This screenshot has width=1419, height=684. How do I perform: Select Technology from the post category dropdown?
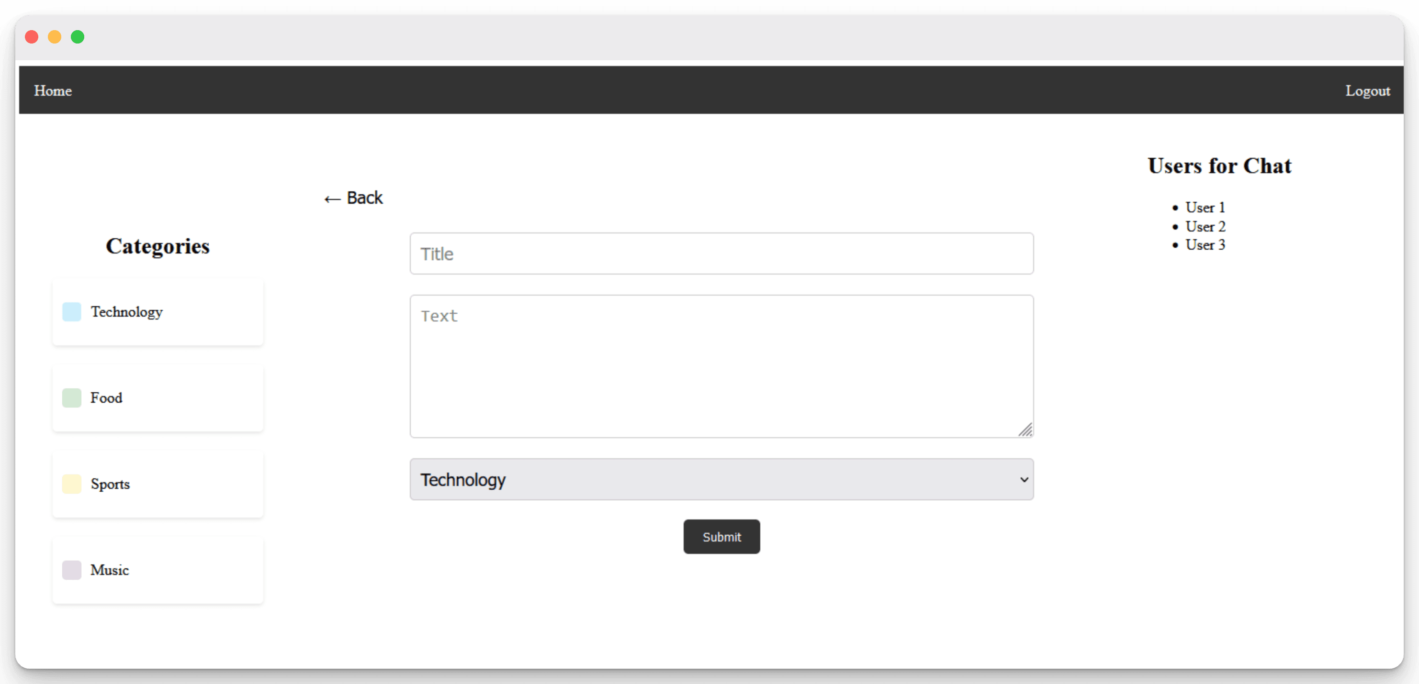[x=721, y=480]
